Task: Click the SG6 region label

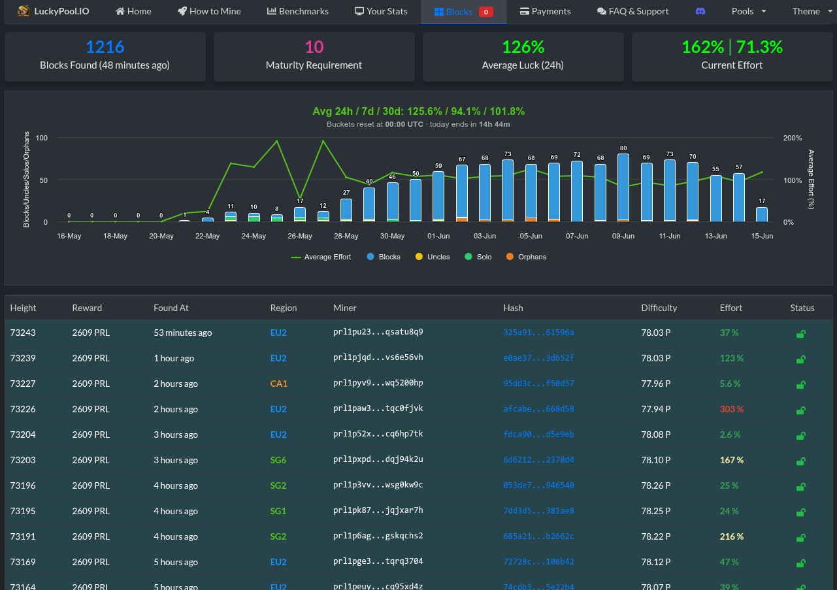Action: pos(278,460)
